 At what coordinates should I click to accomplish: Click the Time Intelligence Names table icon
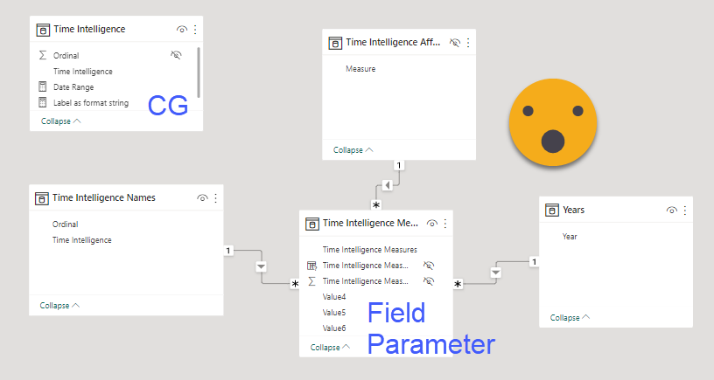point(42,197)
